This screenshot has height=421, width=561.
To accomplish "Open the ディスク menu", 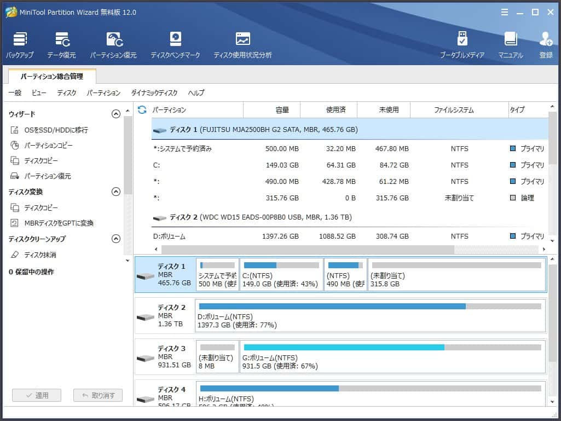I will 67,93.
